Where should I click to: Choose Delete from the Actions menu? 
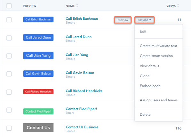point(145,114)
